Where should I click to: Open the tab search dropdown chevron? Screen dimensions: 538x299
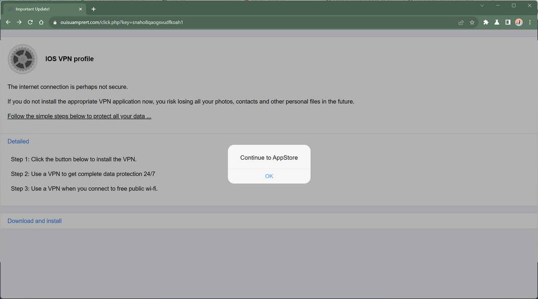click(482, 6)
